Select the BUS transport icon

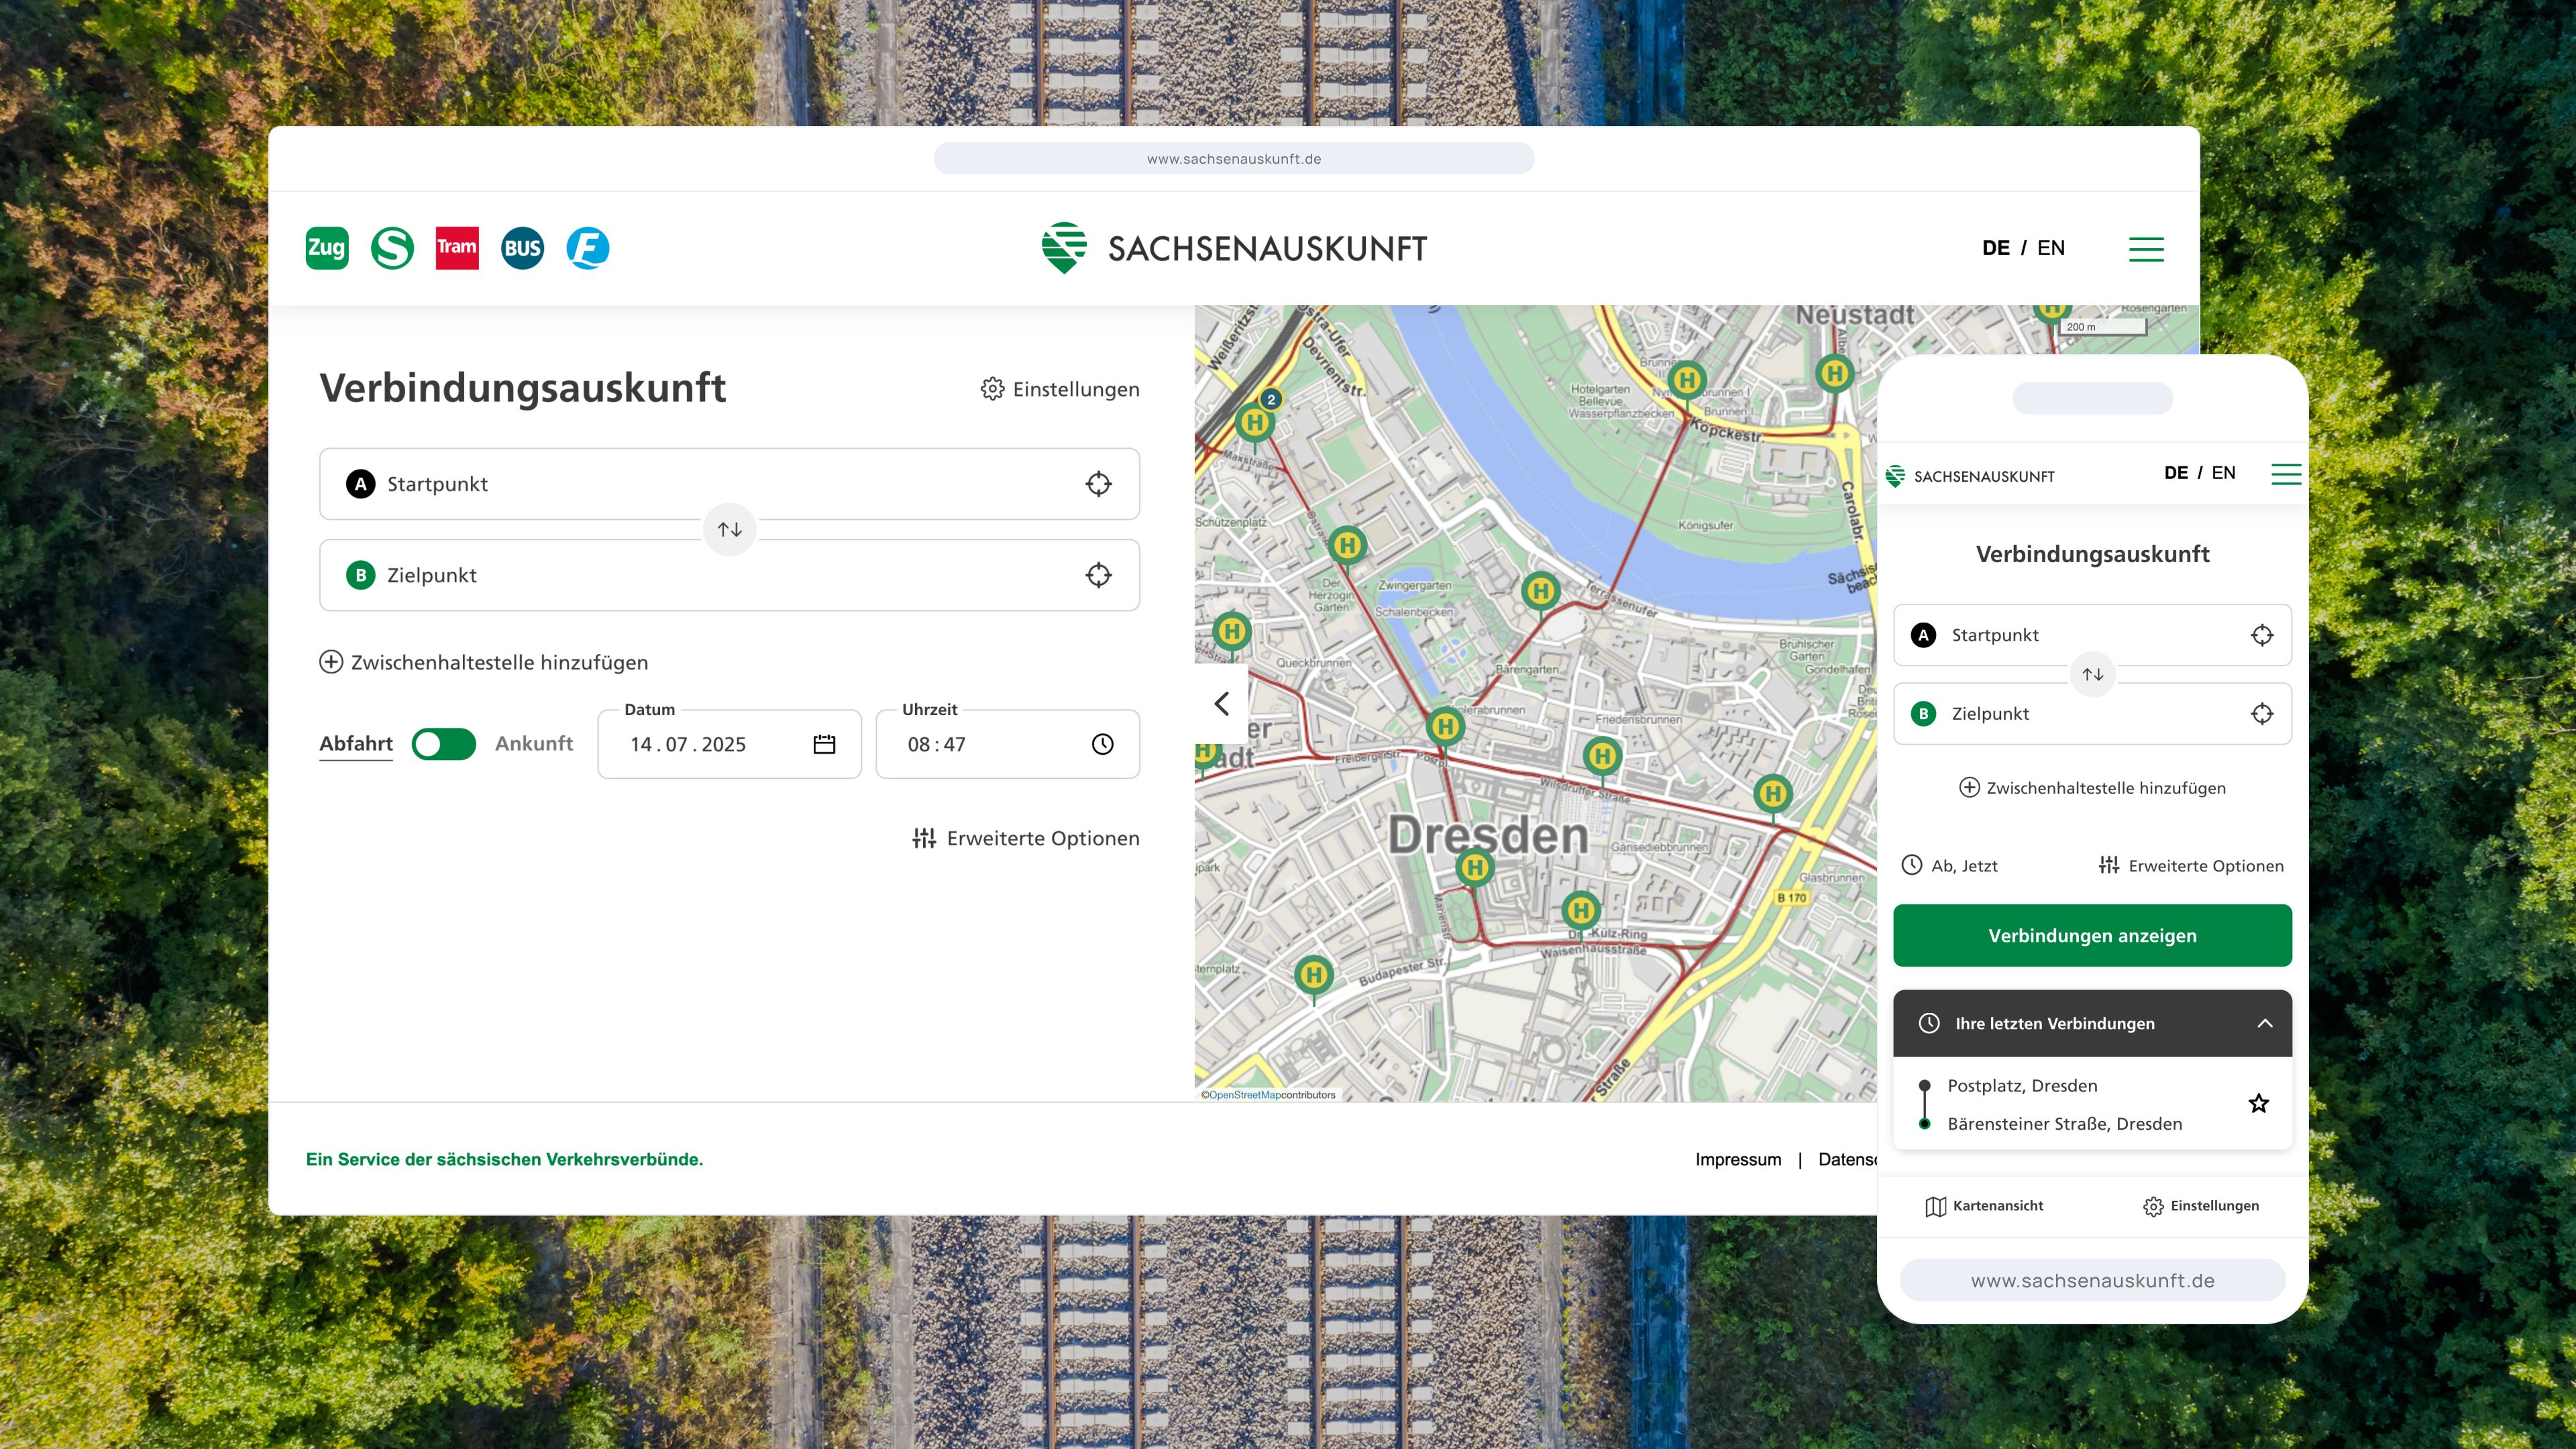522,248
